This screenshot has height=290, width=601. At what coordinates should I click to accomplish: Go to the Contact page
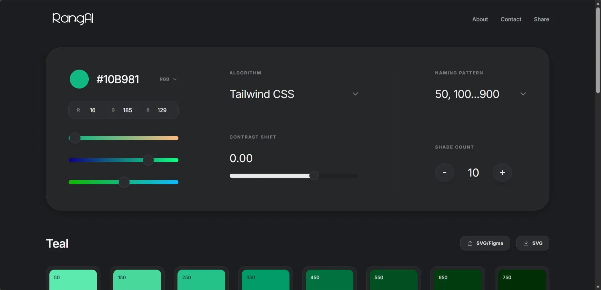tap(511, 19)
